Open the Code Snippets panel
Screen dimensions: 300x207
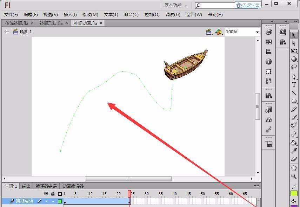coord(268,110)
